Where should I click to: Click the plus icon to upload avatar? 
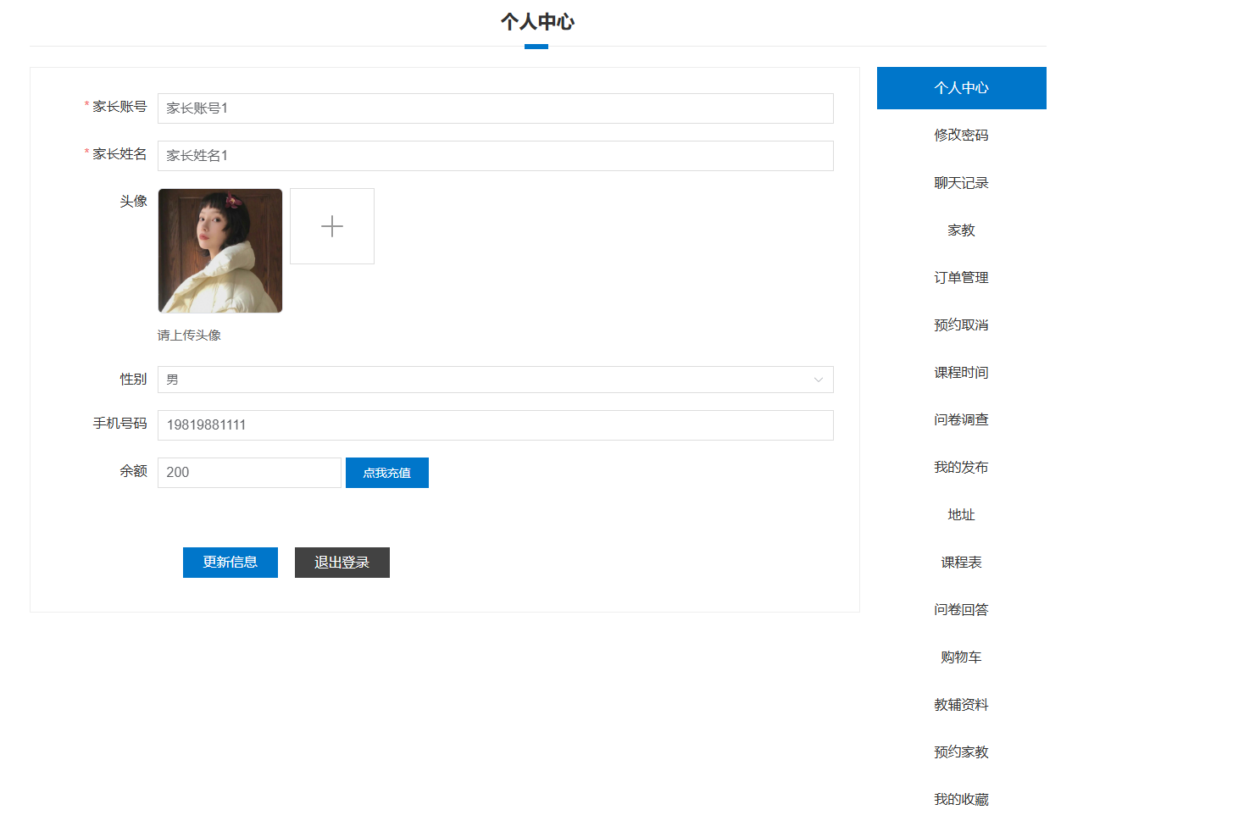point(332,226)
